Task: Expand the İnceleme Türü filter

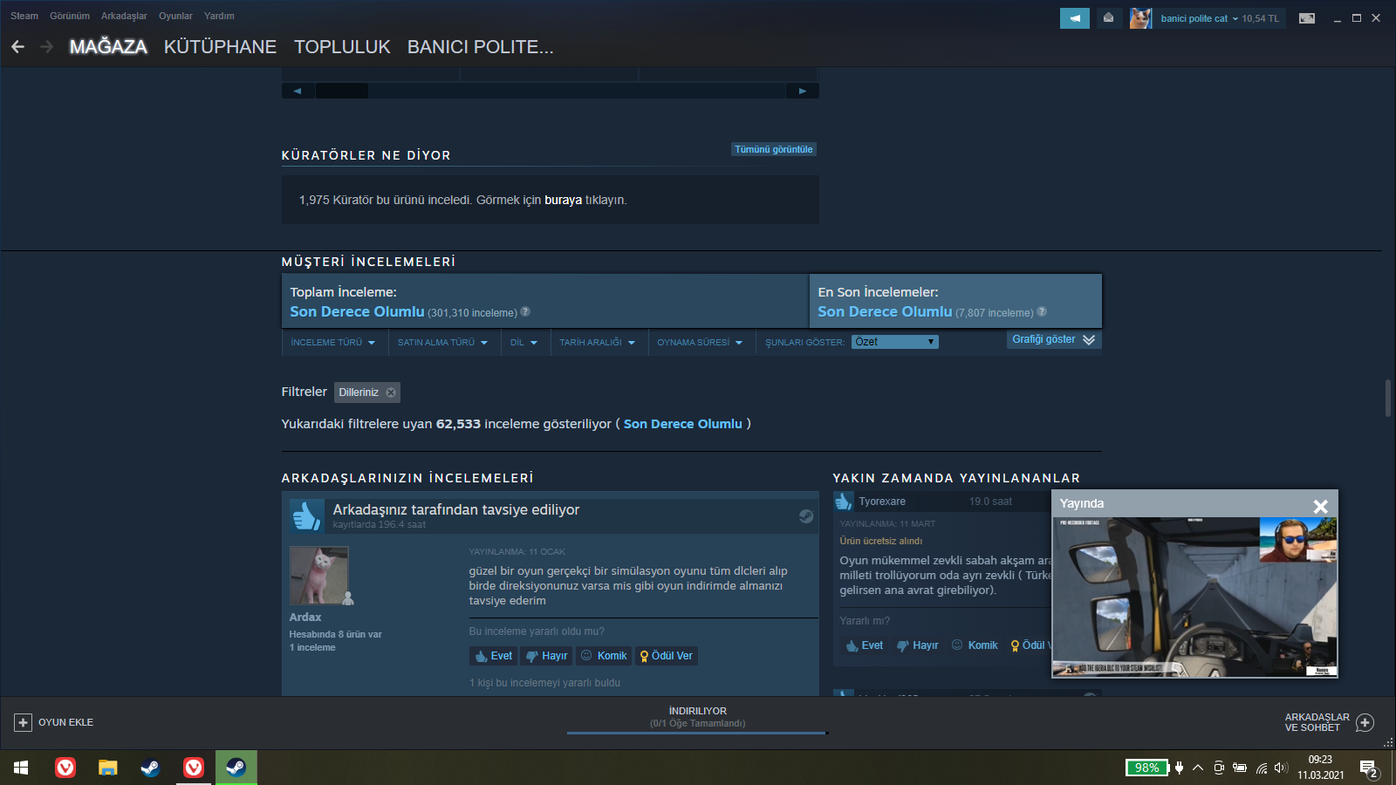Action: coord(333,342)
